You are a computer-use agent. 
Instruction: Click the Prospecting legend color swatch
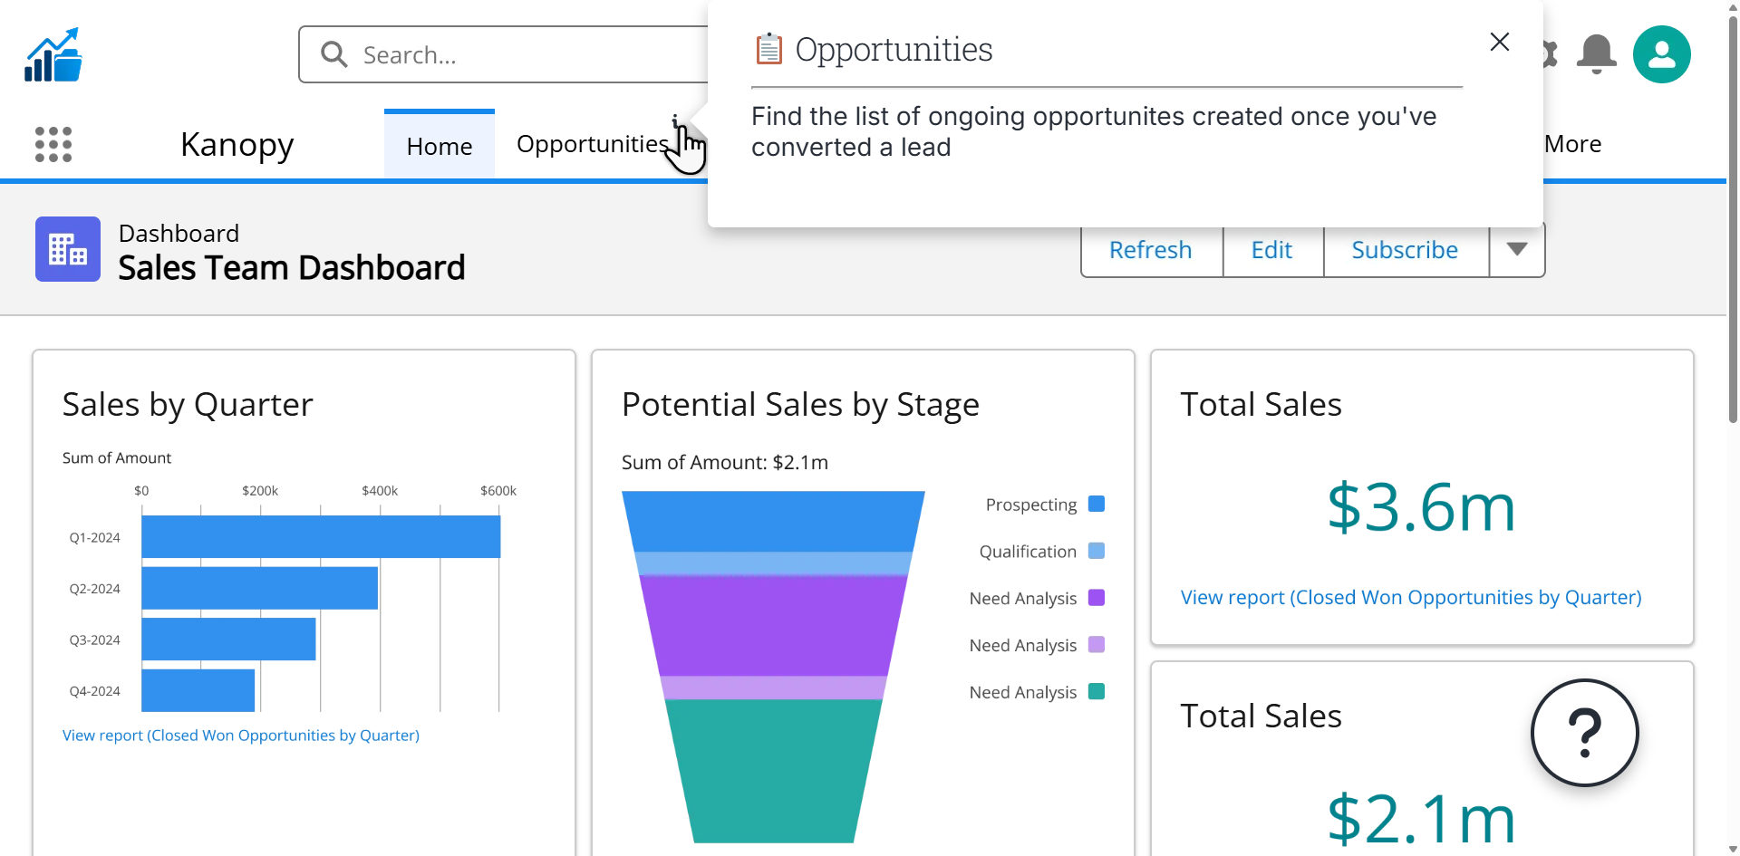tap(1097, 505)
